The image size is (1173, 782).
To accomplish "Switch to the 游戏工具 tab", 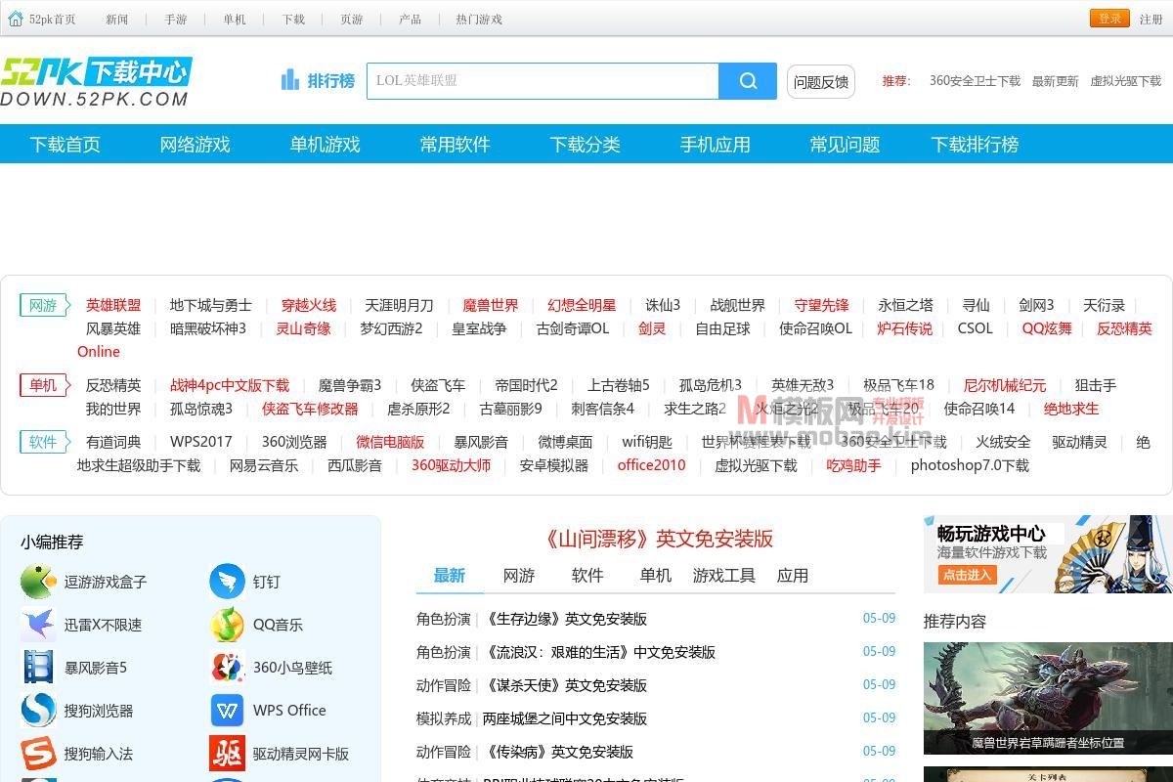I will 724,576.
